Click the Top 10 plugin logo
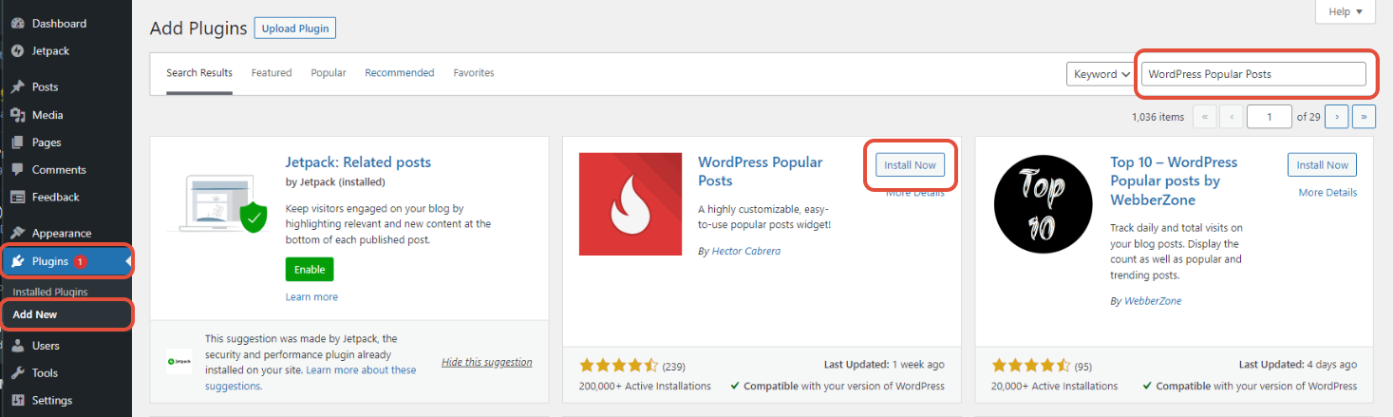Image resolution: width=1393 pixels, height=417 pixels. point(1044,204)
